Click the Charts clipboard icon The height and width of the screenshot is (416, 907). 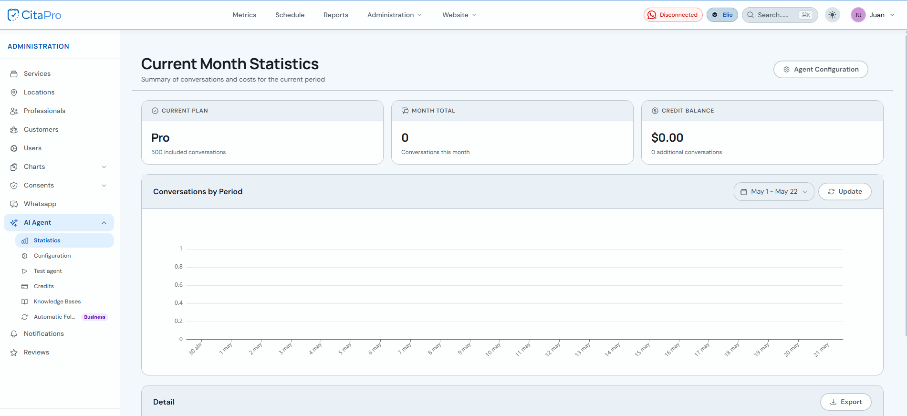(x=14, y=167)
